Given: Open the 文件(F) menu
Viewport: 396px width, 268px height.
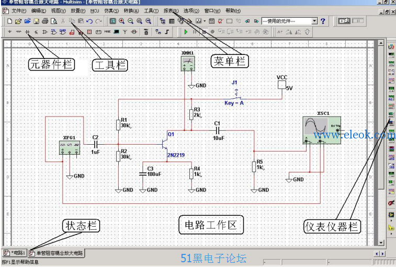Looking at the screenshot, I should pyautogui.click(x=19, y=11).
